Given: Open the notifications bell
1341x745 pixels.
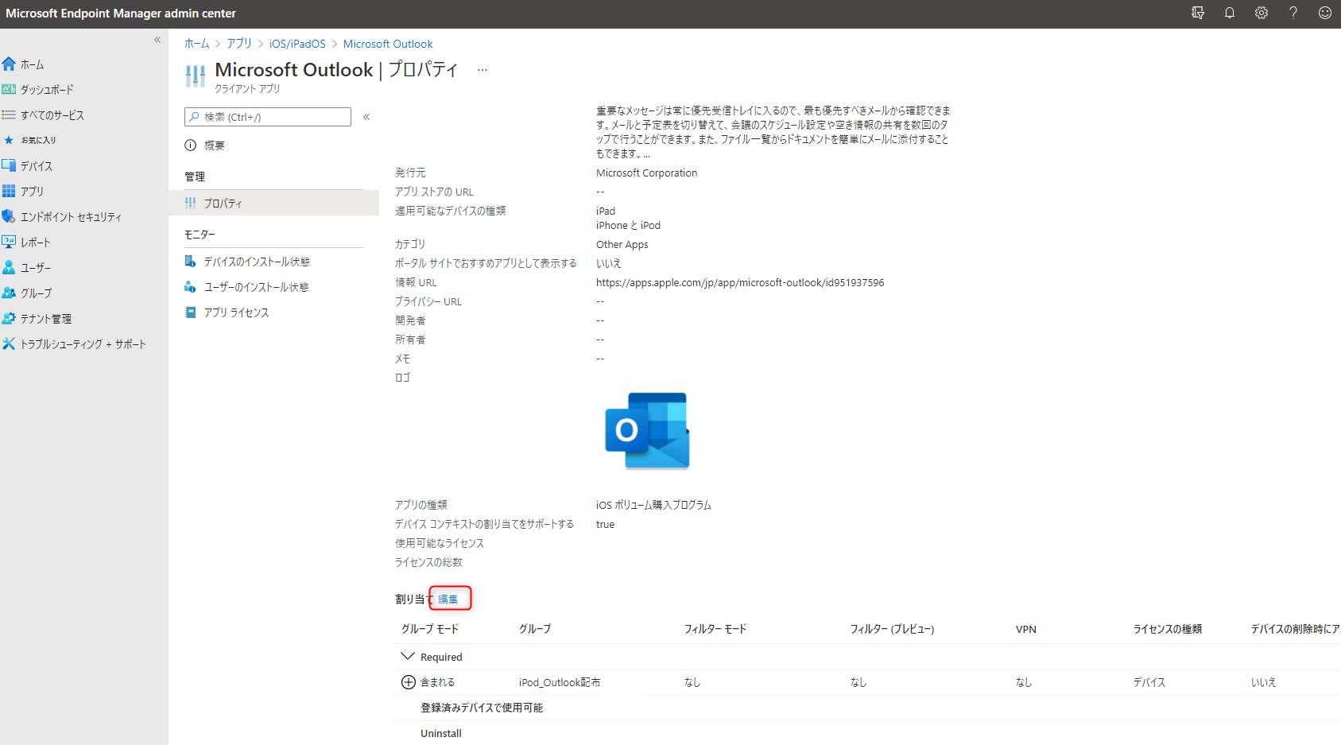Looking at the screenshot, I should [x=1229, y=13].
